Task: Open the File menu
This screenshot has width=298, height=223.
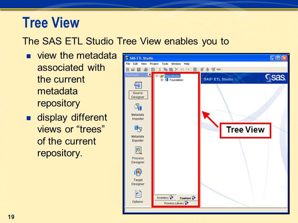Action: 128,64
